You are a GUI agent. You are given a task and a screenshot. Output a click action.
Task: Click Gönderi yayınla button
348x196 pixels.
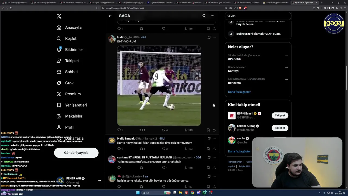76,153
